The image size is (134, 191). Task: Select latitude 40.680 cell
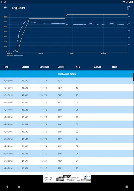(x=25, y=147)
